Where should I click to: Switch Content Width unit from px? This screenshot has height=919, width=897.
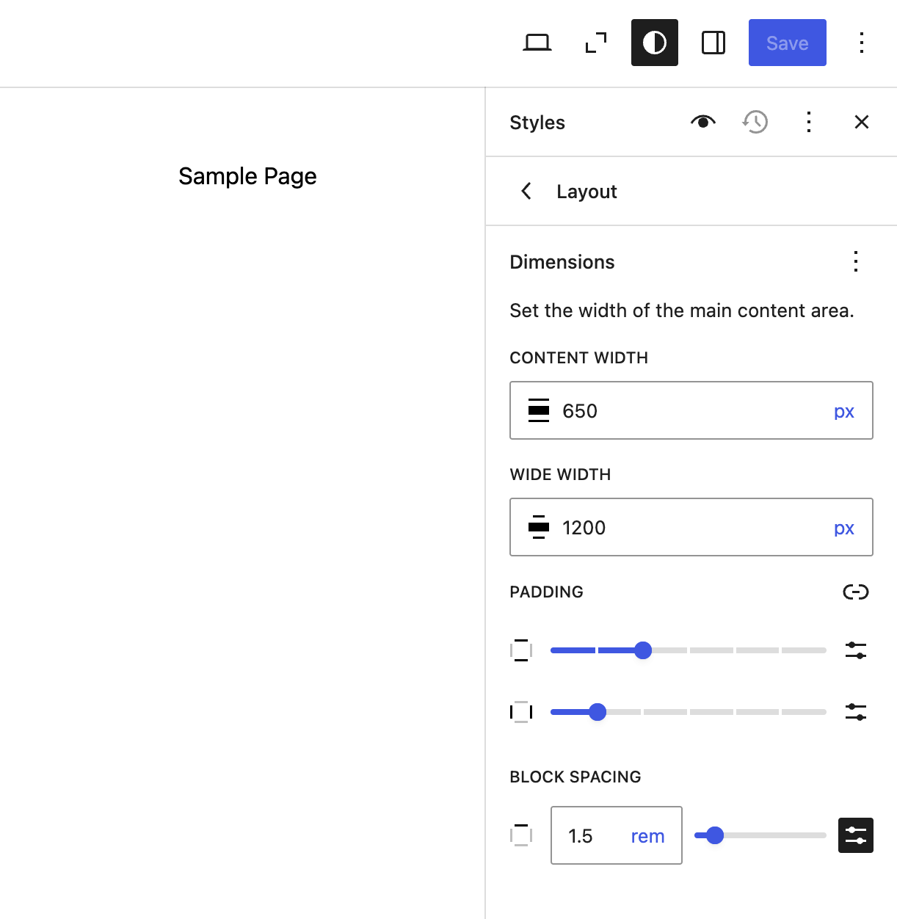click(844, 410)
